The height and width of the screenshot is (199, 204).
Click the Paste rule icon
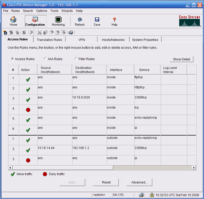(51, 32)
